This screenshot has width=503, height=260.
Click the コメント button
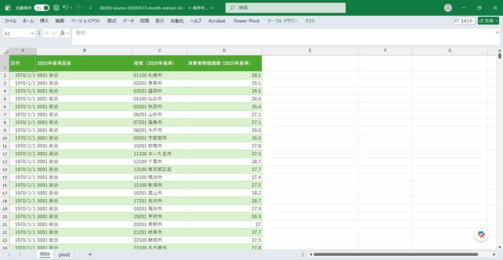tap(464, 21)
